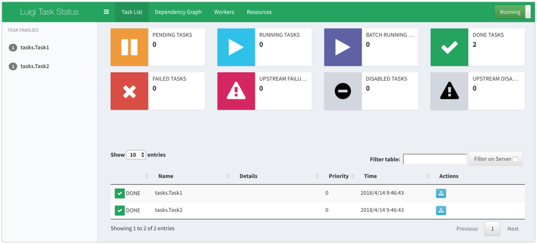Select page 1 in pagination
The image size is (537, 244).
coord(492,229)
